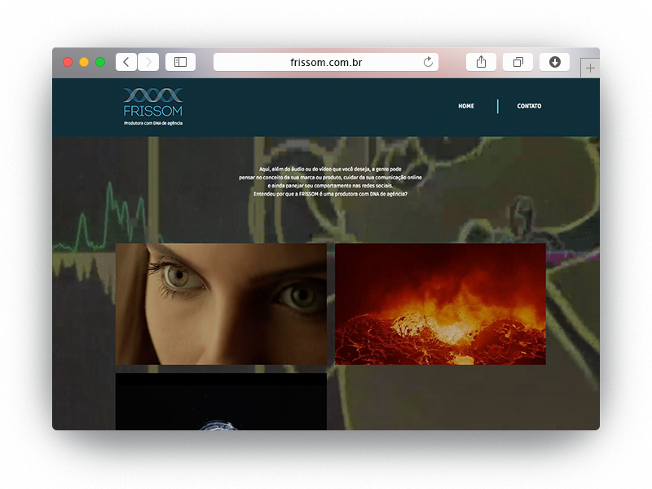Close the Safari window with red button
This screenshot has width=652, height=489.
click(68, 62)
